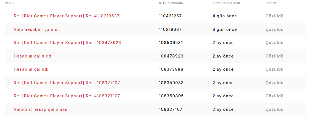Click the KONU column header

9,3
